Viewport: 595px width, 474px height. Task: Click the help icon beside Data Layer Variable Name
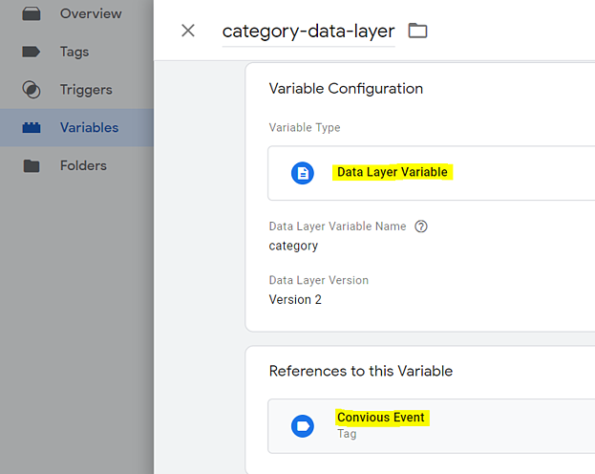point(421,226)
